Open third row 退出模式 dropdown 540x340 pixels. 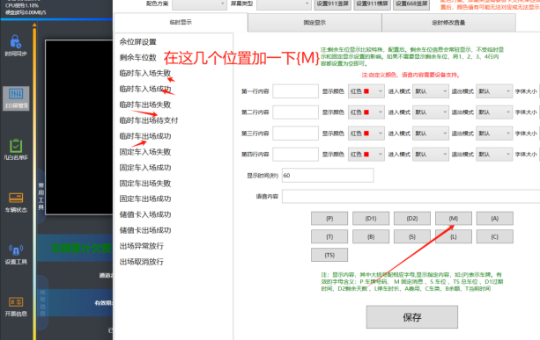coord(494,134)
